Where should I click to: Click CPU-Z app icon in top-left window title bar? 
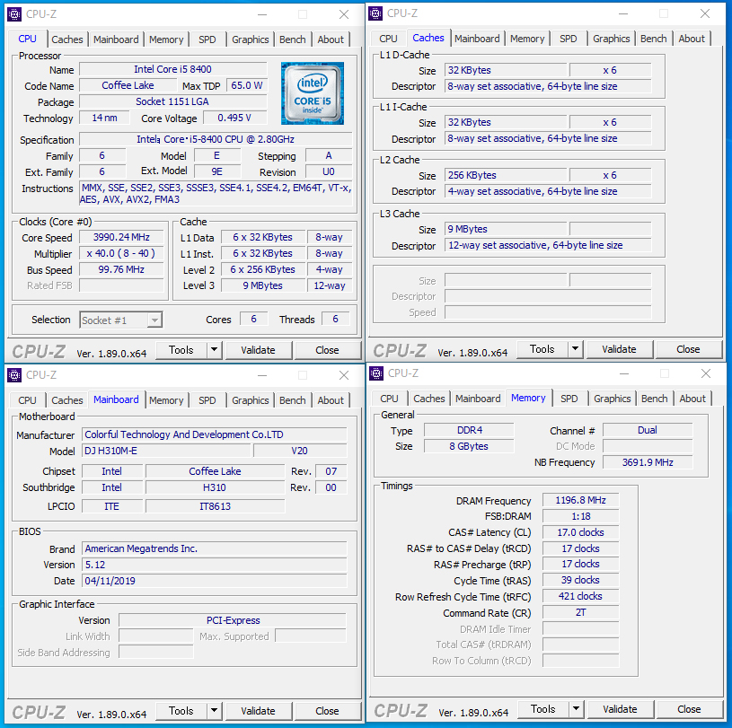pos(14,14)
